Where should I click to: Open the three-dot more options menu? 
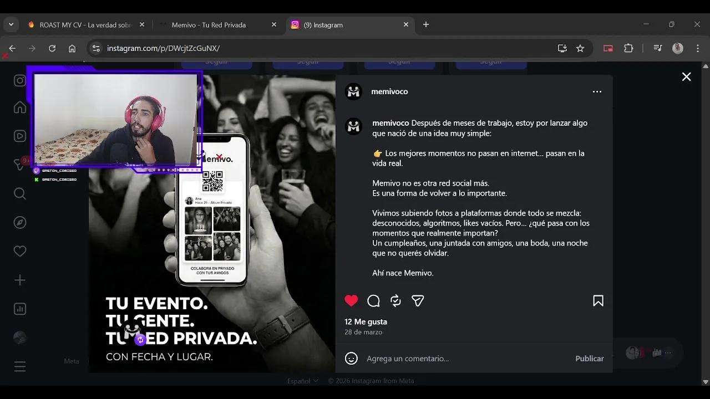(x=597, y=92)
